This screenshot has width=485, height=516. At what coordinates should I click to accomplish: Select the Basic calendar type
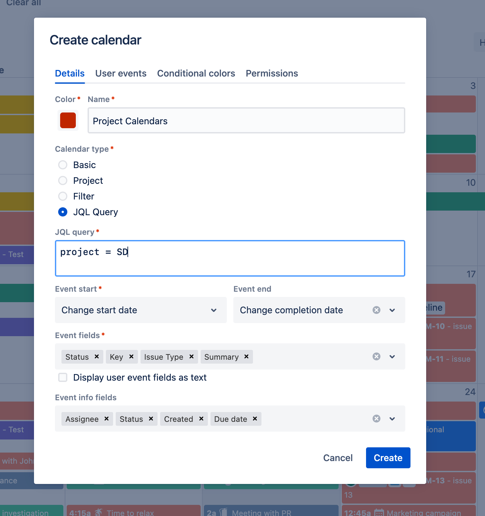coord(63,165)
